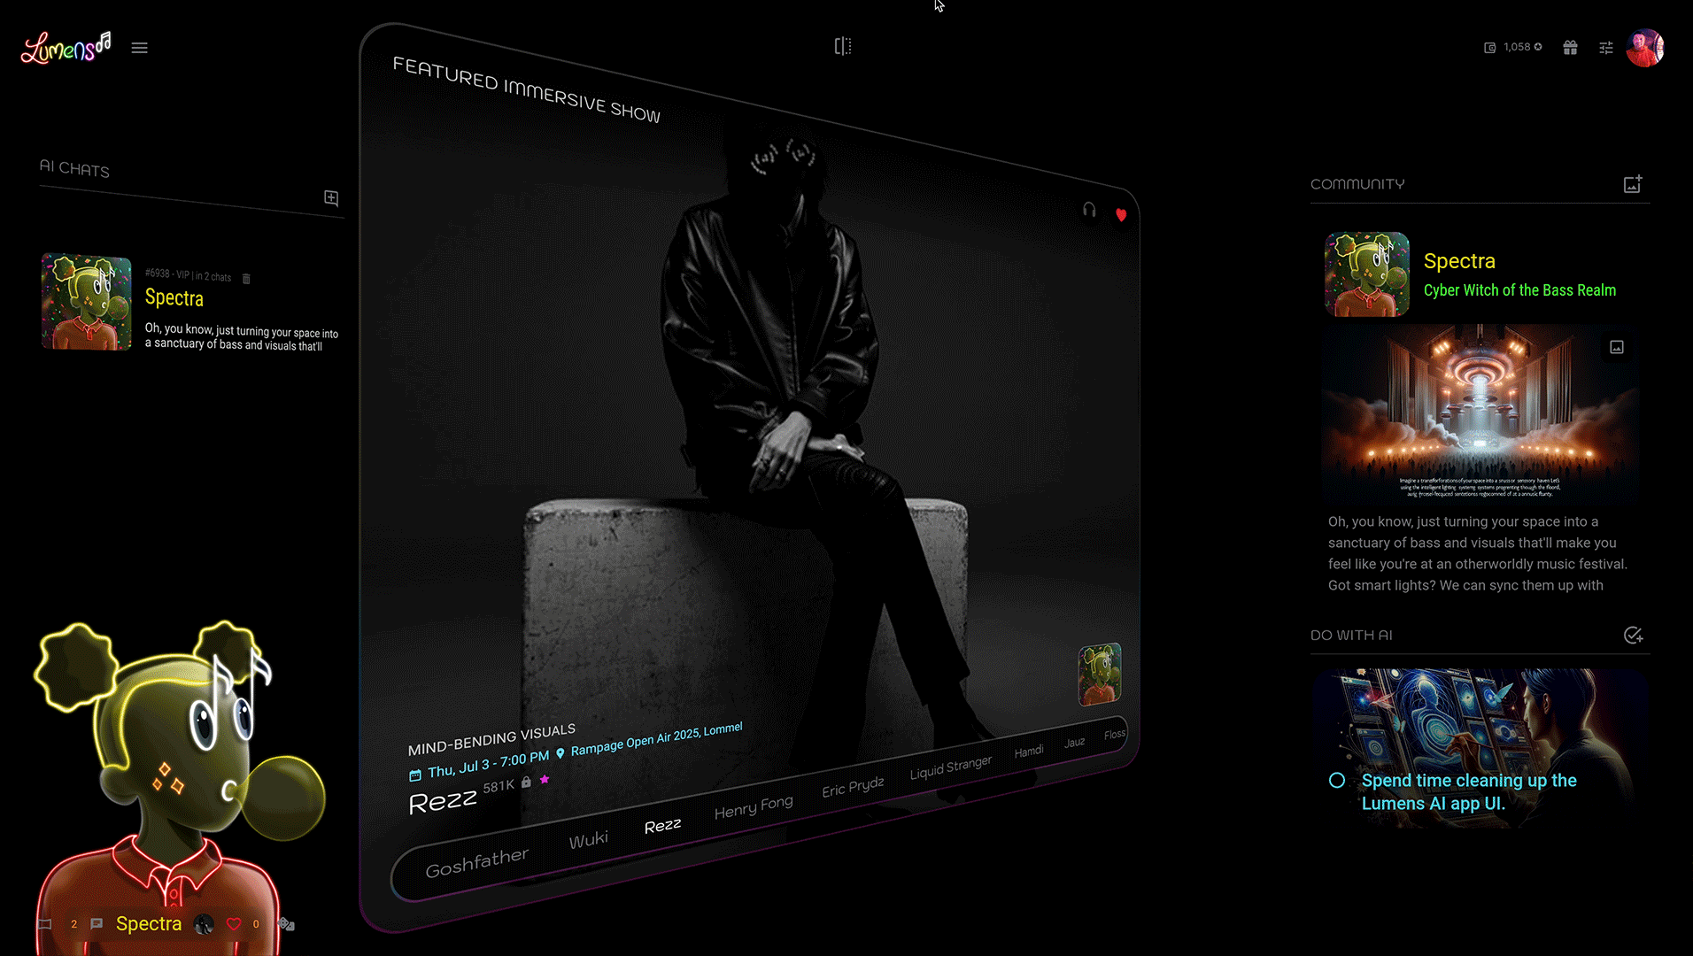Select the Eric Prydz artist tab
The image size is (1693, 956).
[x=853, y=787]
